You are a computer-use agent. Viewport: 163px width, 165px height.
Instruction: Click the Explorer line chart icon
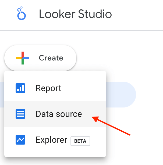[20, 140]
